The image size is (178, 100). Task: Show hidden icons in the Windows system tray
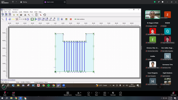[x=162, y=98]
